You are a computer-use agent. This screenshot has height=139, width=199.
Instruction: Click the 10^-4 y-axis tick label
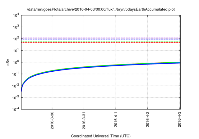(16, 109)
